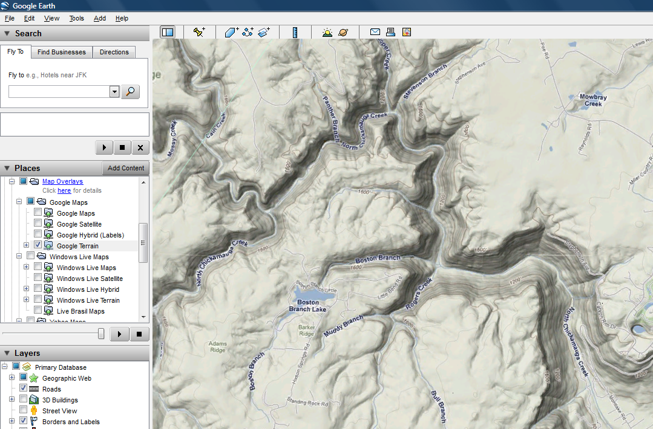Select the Add Polygon tool
The height and width of the screenshot is (429, 653).
click(x=232, y=32)
